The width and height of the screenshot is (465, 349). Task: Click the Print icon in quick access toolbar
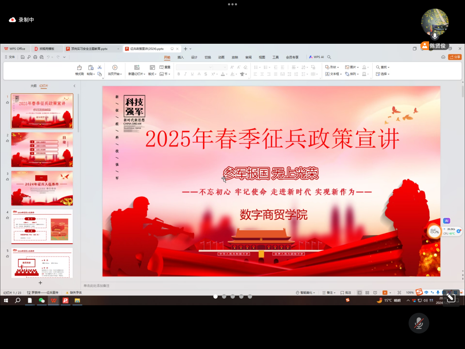(35, 57)
